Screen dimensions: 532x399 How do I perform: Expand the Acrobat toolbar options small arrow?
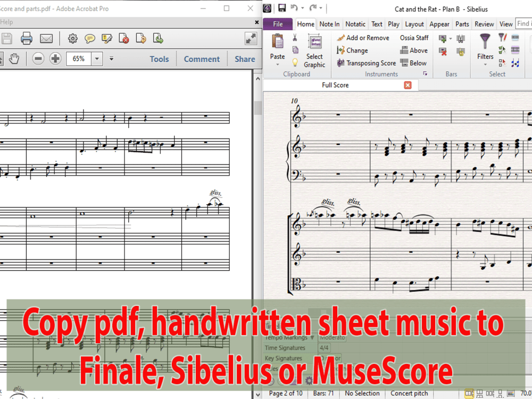[x=111, y=59]
